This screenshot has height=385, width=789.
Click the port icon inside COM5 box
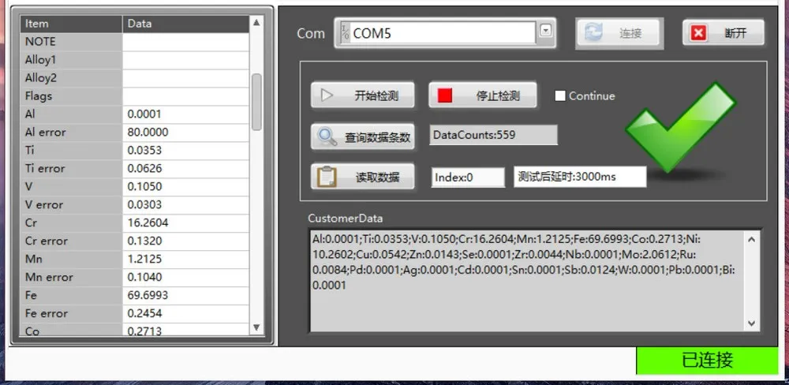point(345,33)
